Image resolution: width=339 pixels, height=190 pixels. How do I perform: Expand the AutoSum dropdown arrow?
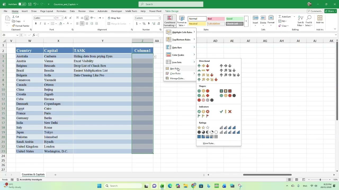tap(294, 17)
